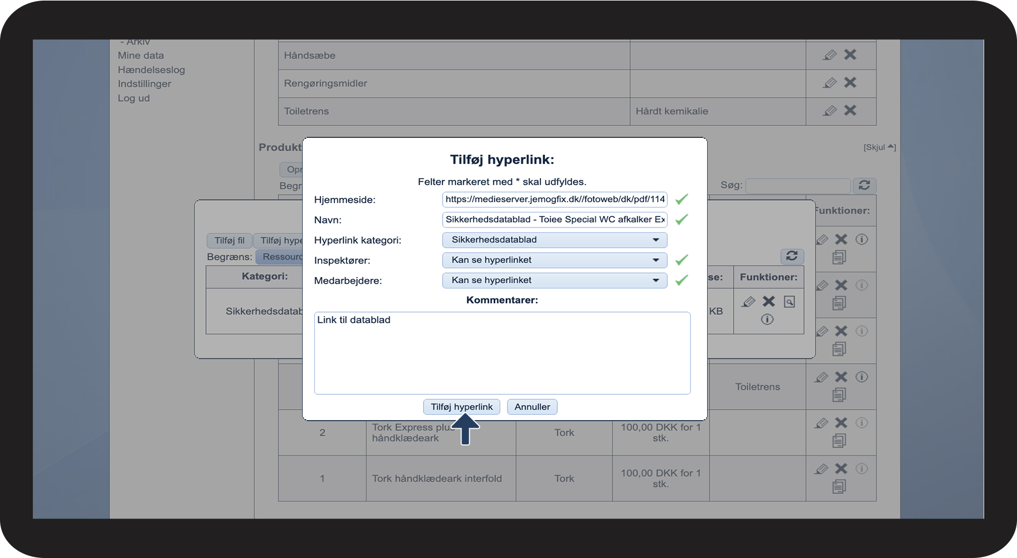Collapse the section with the Skjul link
Viewport: 1017px width, 558px height.
(x=879, y=147)
